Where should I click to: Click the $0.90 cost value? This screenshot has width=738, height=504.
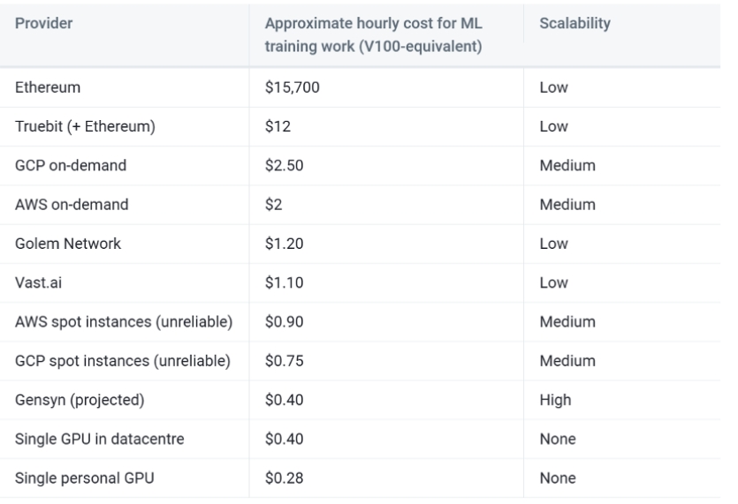(284, 321)
